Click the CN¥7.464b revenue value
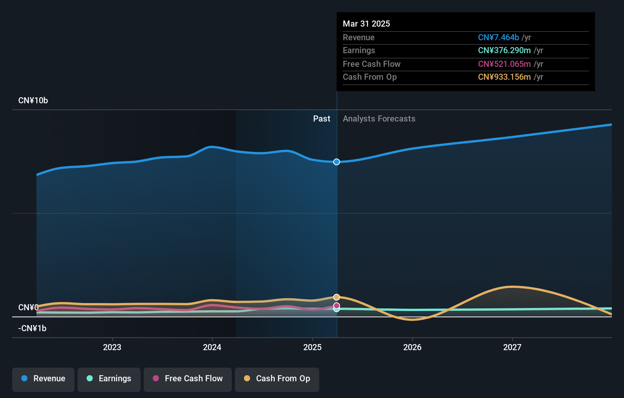 click(498, 37)
